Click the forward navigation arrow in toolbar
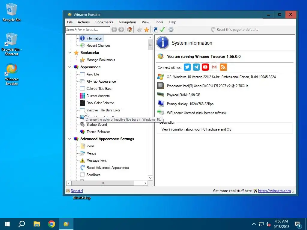 [121, 30]
